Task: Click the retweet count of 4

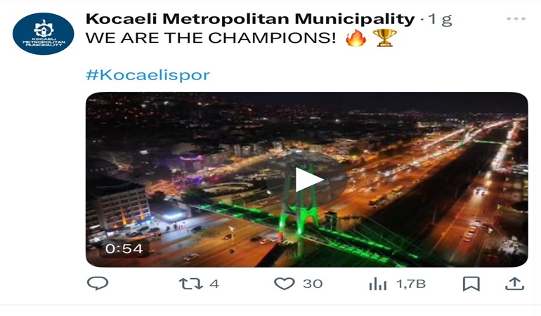Action: click(214, 284)
